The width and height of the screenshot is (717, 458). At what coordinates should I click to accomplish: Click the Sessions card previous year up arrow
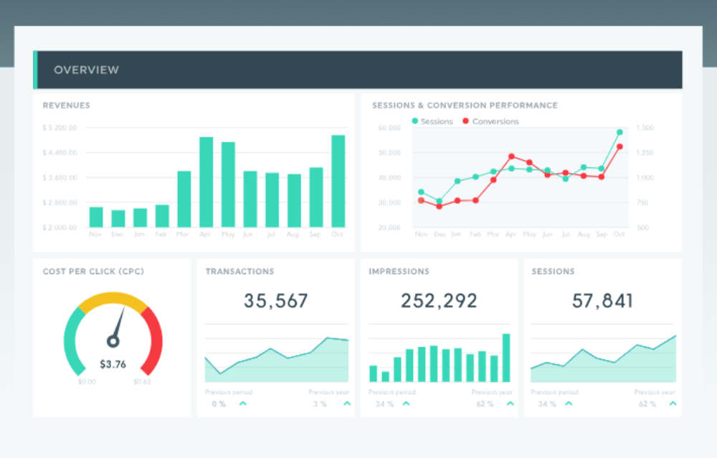pos(674,404)
